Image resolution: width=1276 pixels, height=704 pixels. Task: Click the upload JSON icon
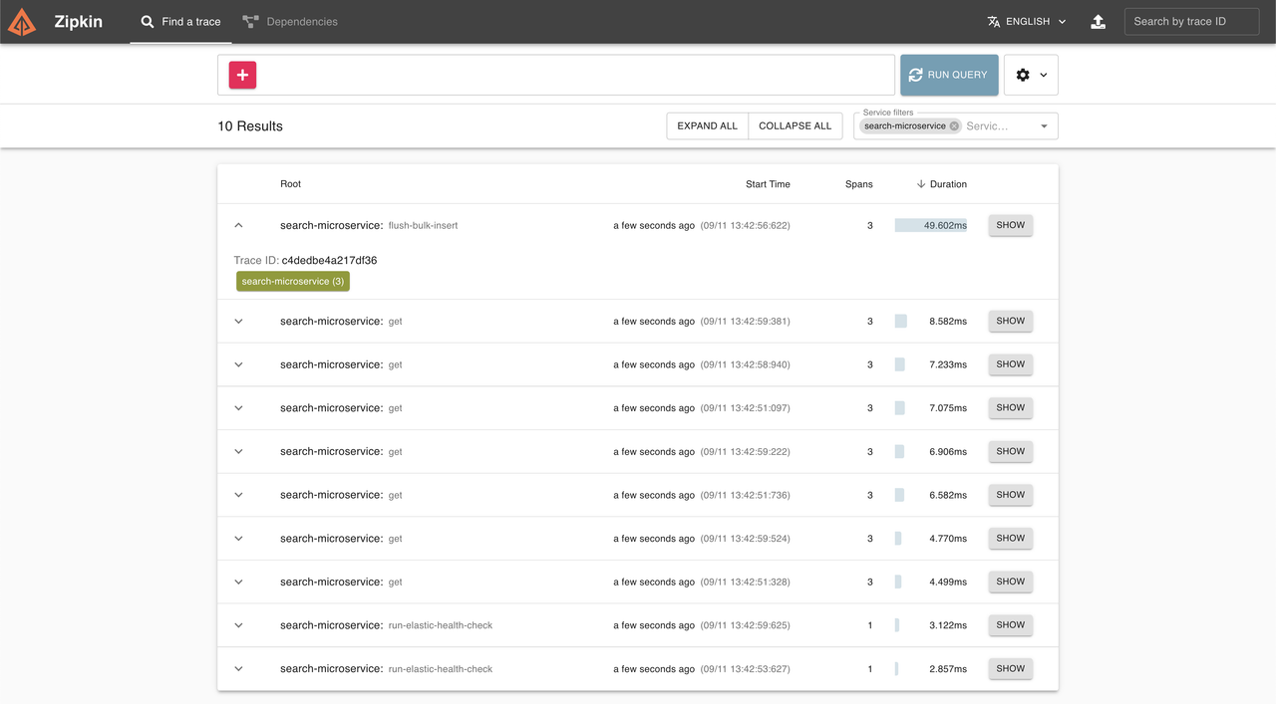[1098, 22]
